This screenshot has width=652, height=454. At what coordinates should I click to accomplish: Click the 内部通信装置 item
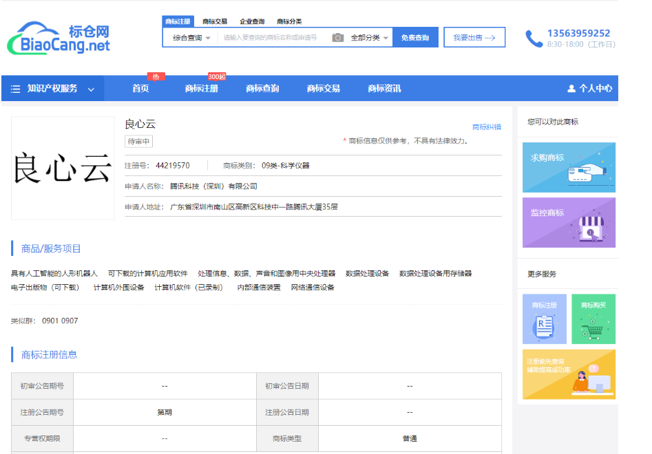pos(259,288)
